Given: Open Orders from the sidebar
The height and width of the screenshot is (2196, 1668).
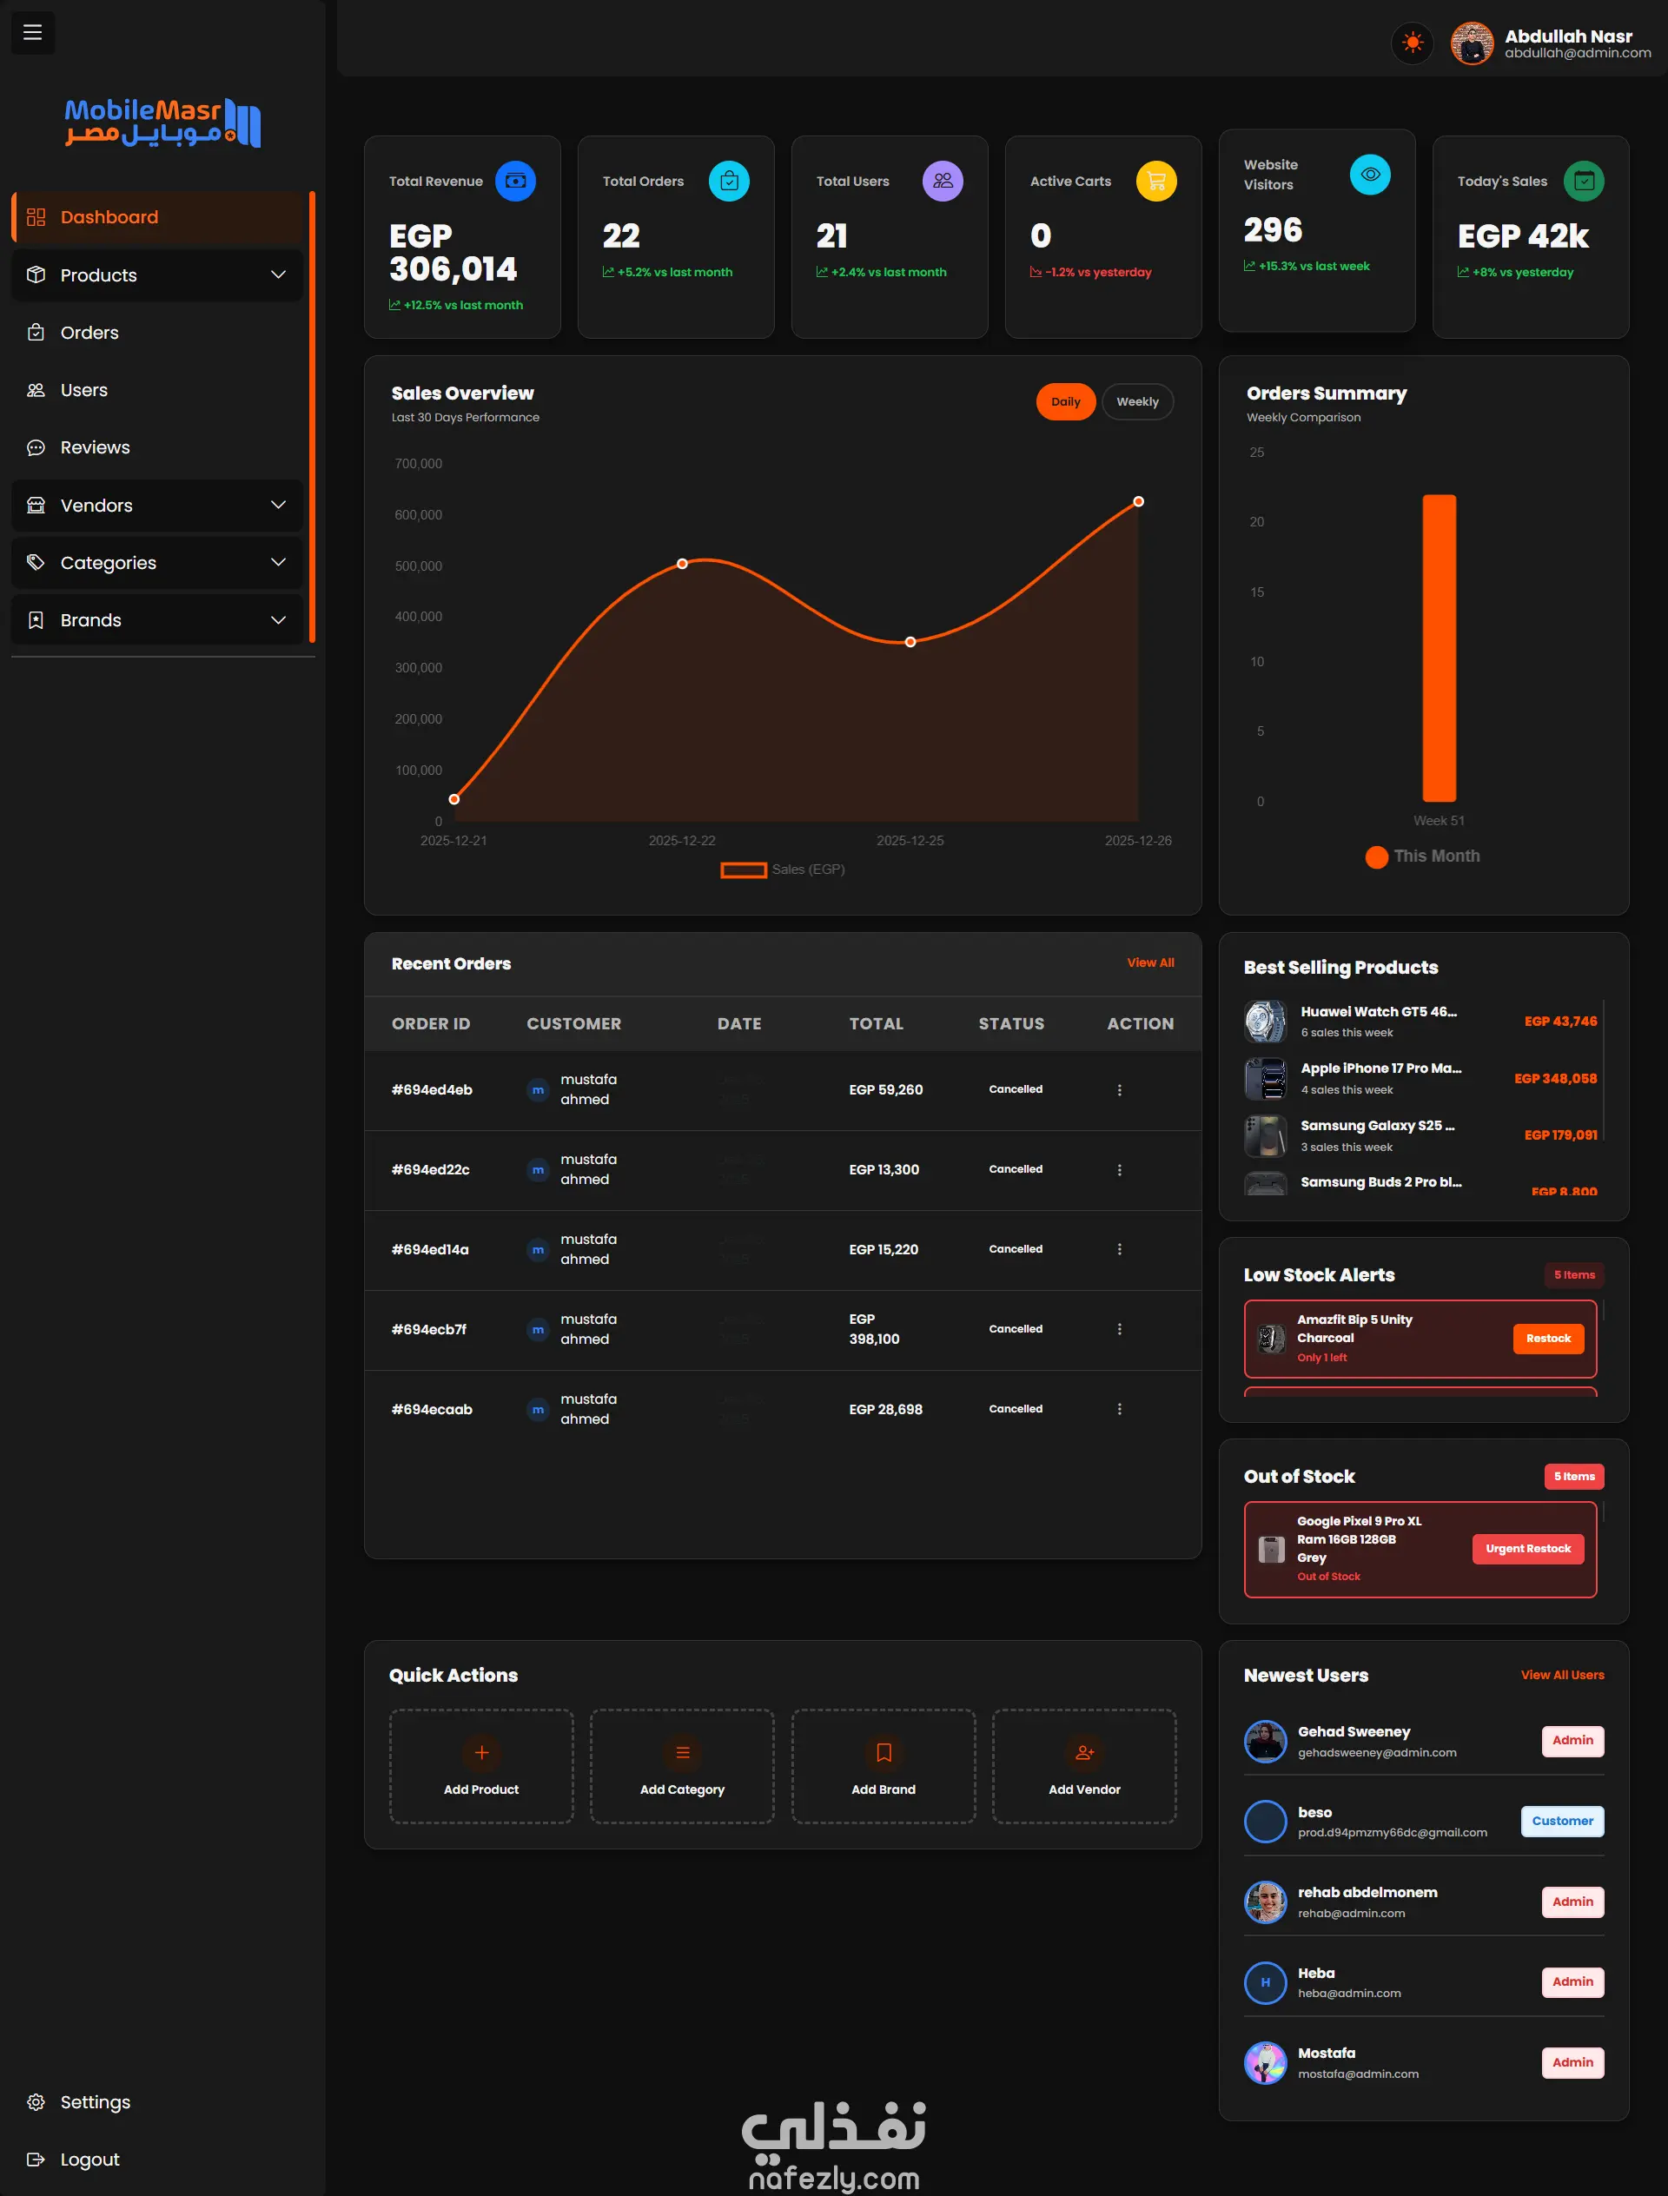Looking at the screenshot, I should click(89, 333).
